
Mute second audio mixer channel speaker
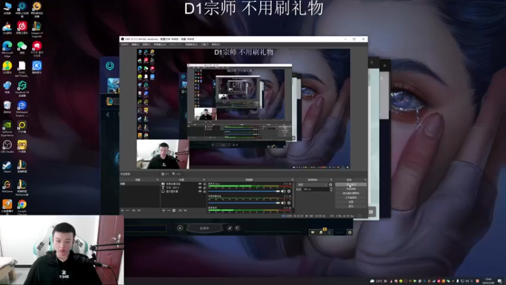point(283,203)
